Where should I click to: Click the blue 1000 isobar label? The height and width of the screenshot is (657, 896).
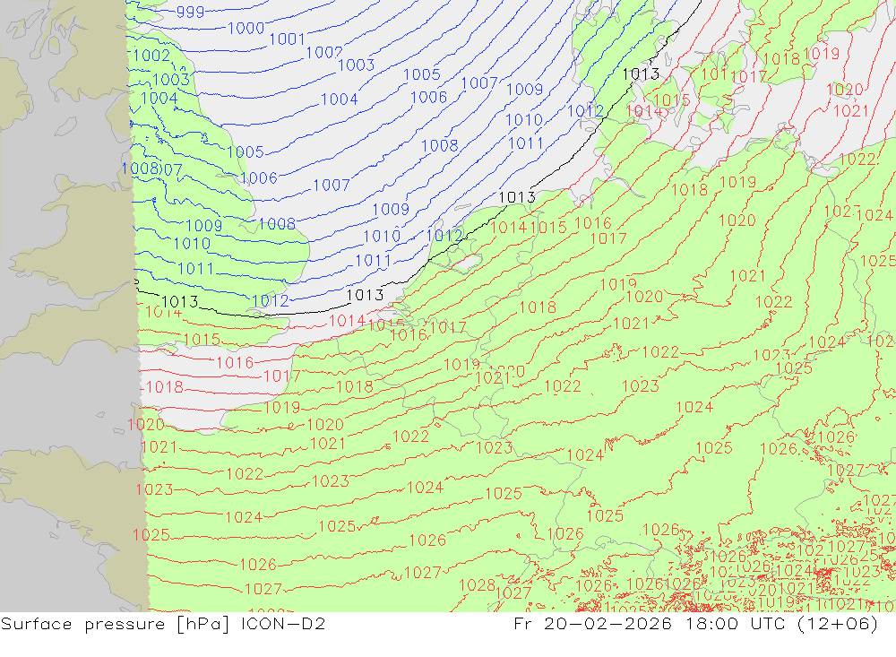pos(246,28)
